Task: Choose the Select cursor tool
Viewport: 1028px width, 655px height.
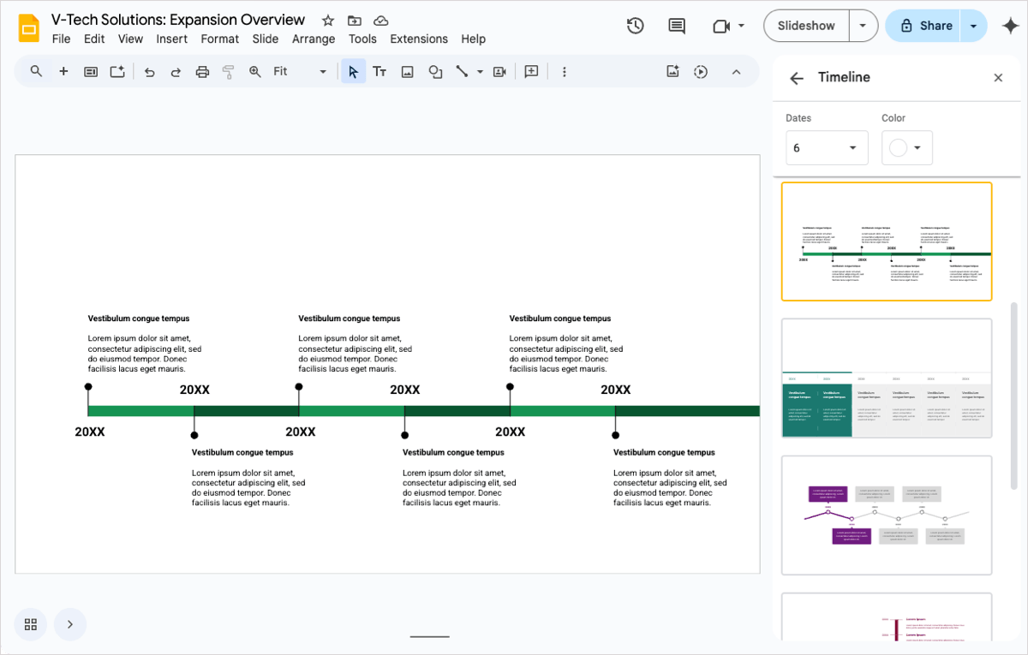Action: 353,72
